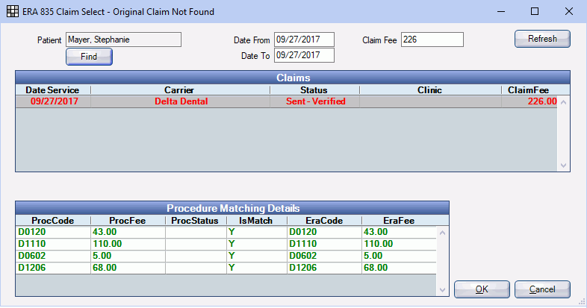Select ProcCode cell D0120
Image resolution: width=587 pixels, height=308 pixels.
coord(53,232)
